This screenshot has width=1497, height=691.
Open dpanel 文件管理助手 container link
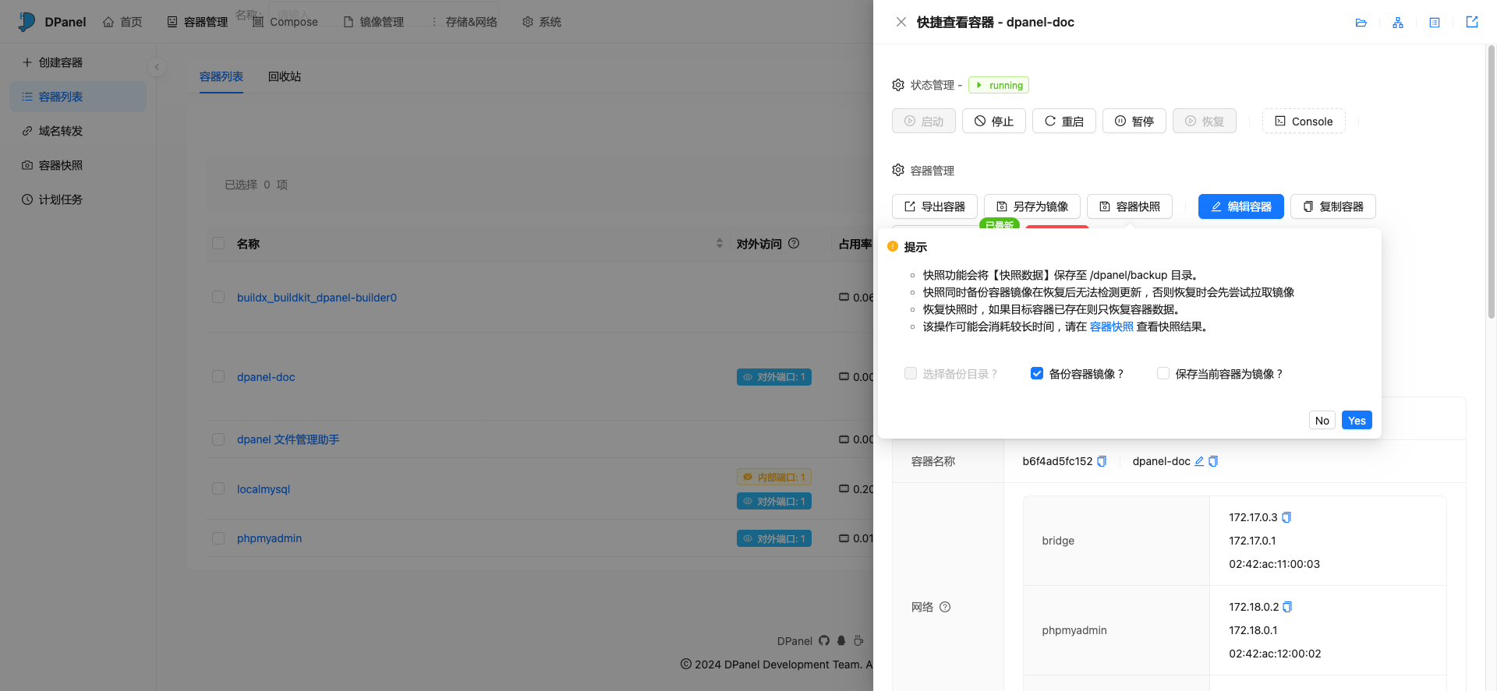[288, 439]
